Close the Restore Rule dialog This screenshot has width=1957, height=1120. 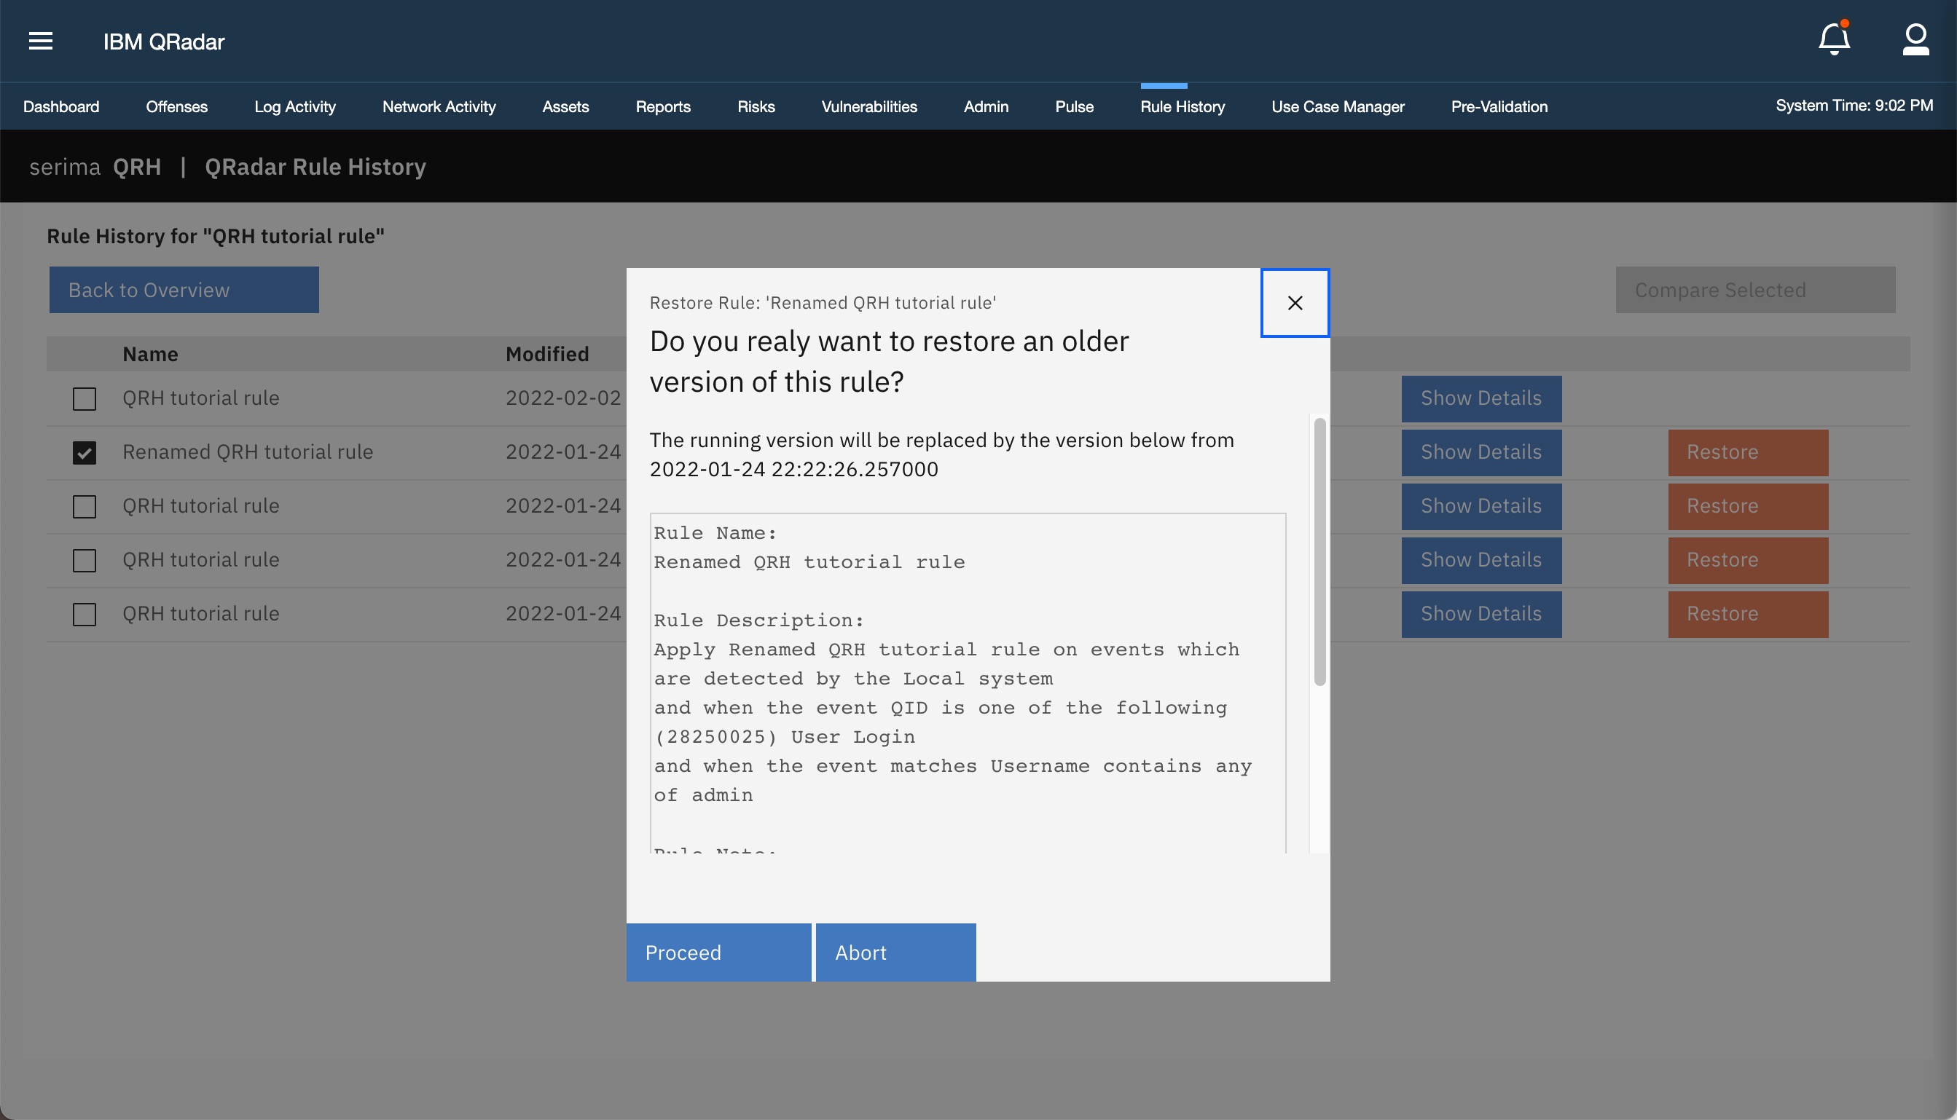[x=1295, y=302]
